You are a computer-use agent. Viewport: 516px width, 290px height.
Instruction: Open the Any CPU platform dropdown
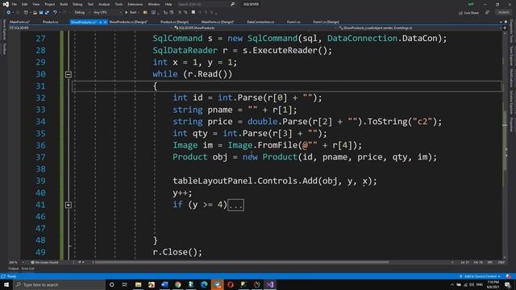pyautogui.click(x=107, y=13)
